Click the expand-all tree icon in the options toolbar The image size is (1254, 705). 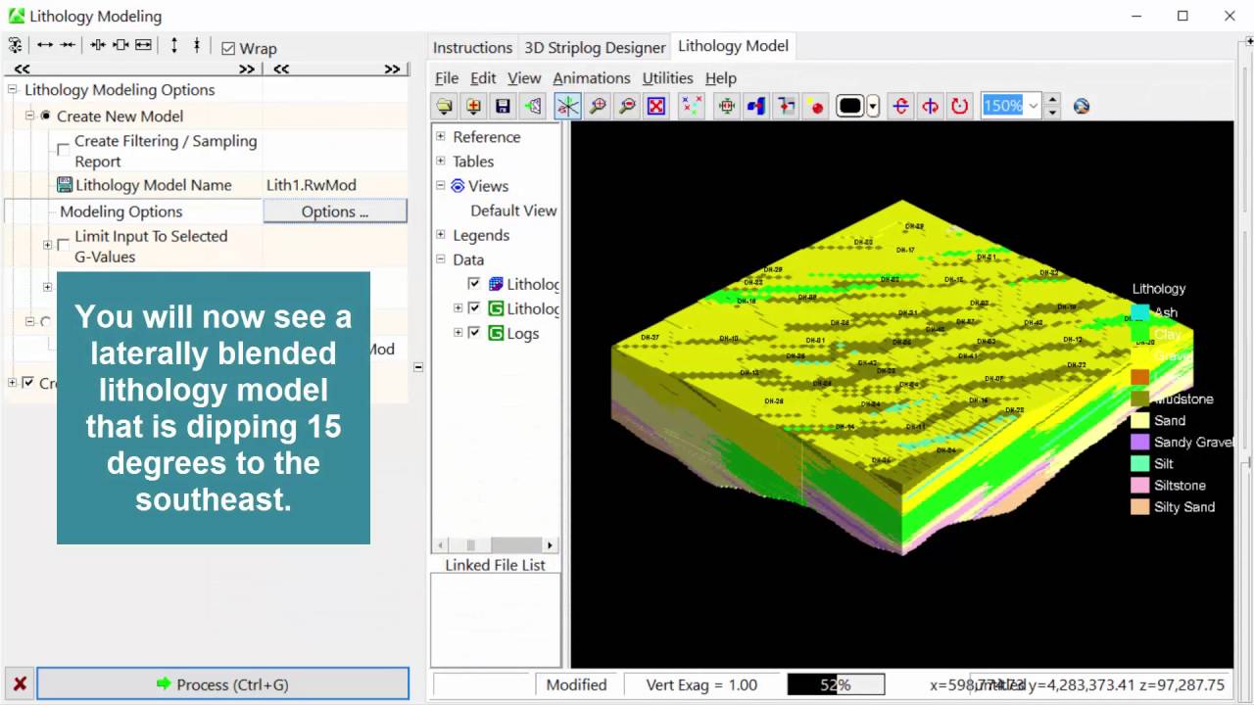15,46
